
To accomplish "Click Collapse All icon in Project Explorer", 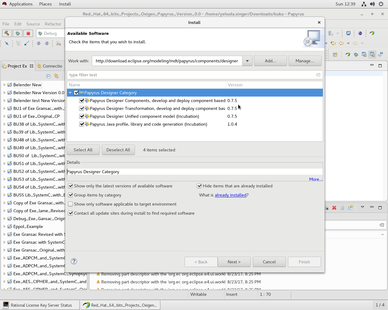I will (48, 76).
